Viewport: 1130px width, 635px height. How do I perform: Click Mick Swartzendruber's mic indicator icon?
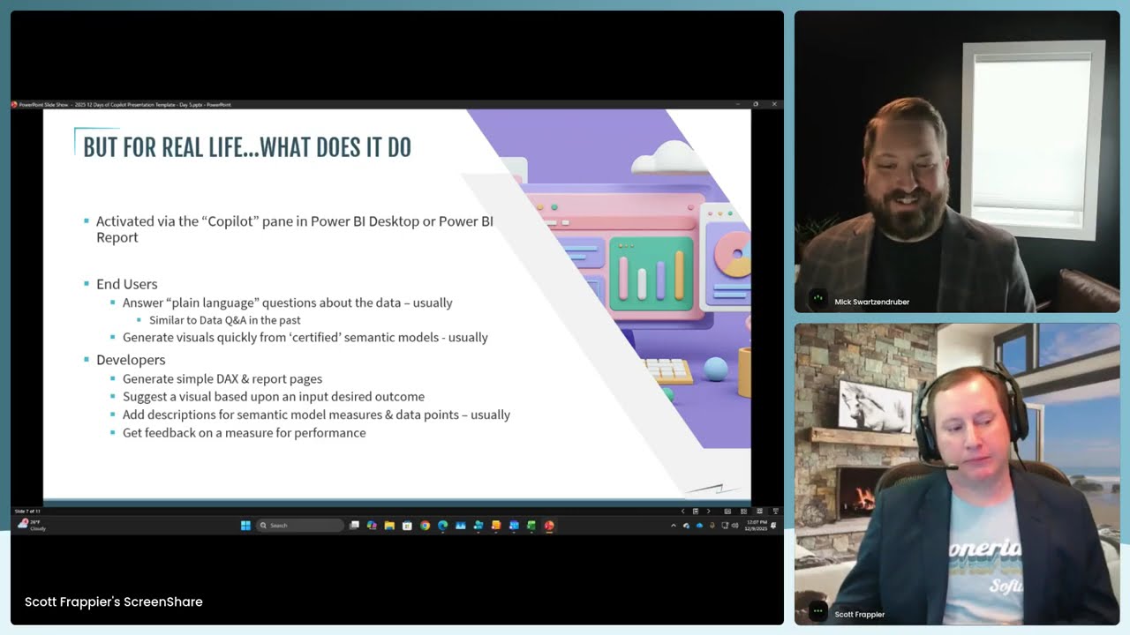(x=818, y=298)
